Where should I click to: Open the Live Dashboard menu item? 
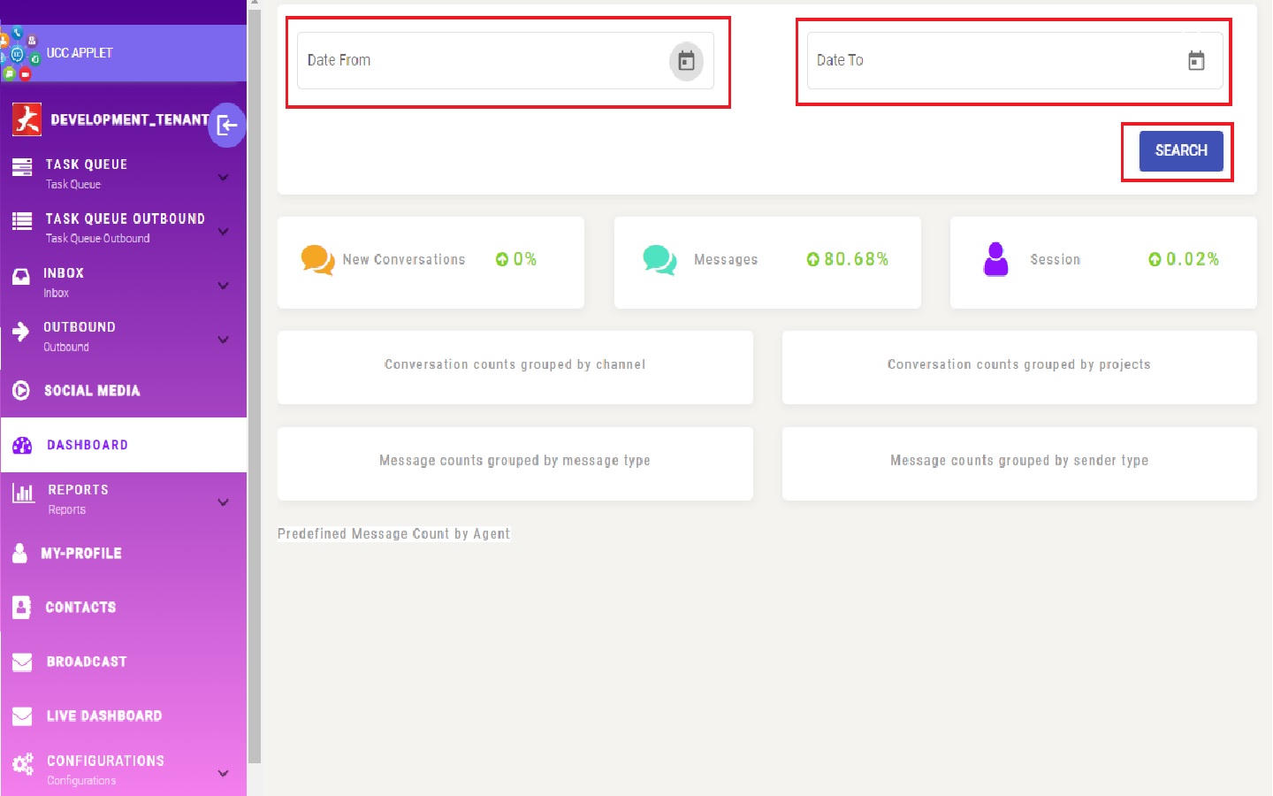point(103,716)
